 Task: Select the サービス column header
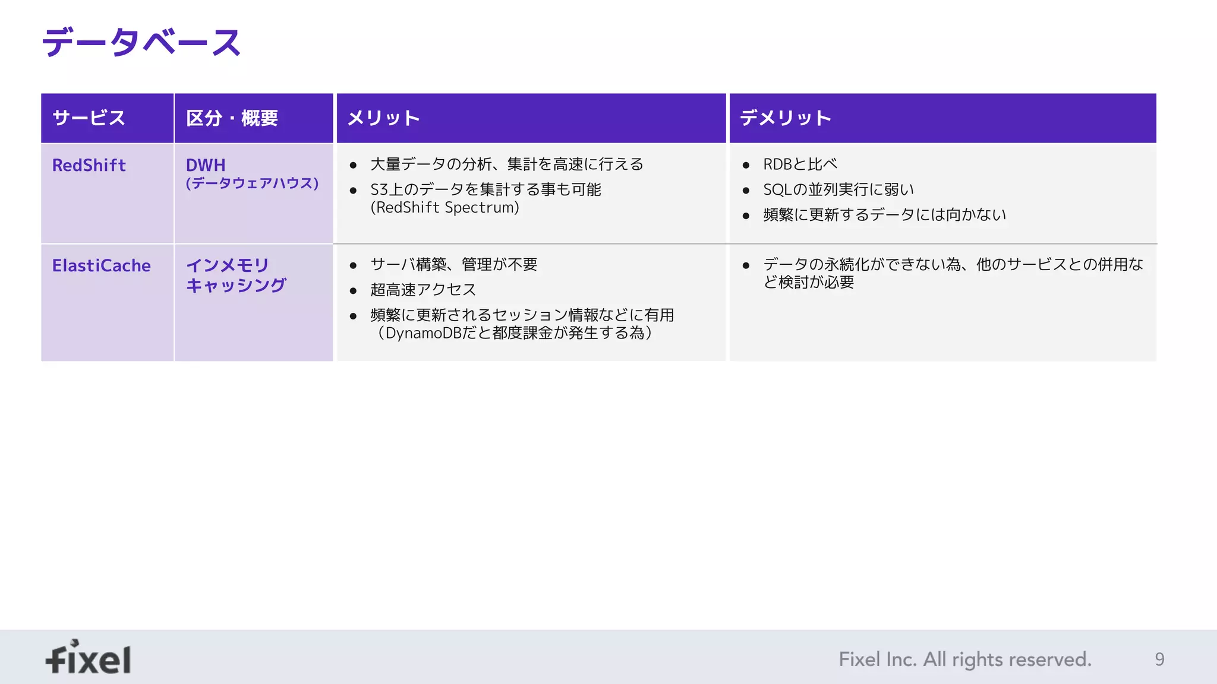(x=89, y=118)
